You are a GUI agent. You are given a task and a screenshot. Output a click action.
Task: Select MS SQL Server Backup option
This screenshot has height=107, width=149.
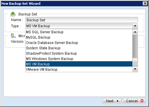(x=79, y=32)
